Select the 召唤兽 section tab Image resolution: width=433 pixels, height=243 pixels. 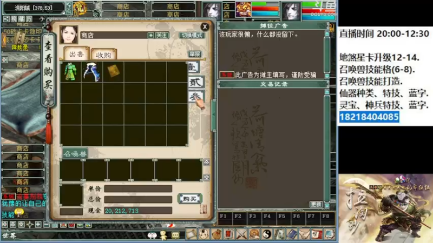click(x=75, y=154)
